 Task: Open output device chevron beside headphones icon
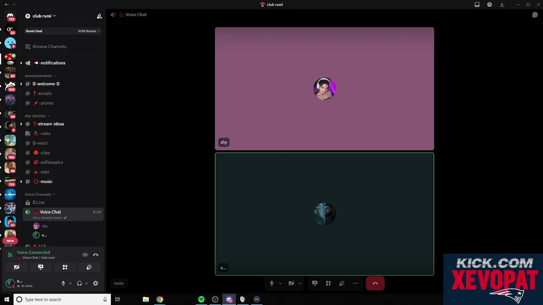(x=87, y=283)
